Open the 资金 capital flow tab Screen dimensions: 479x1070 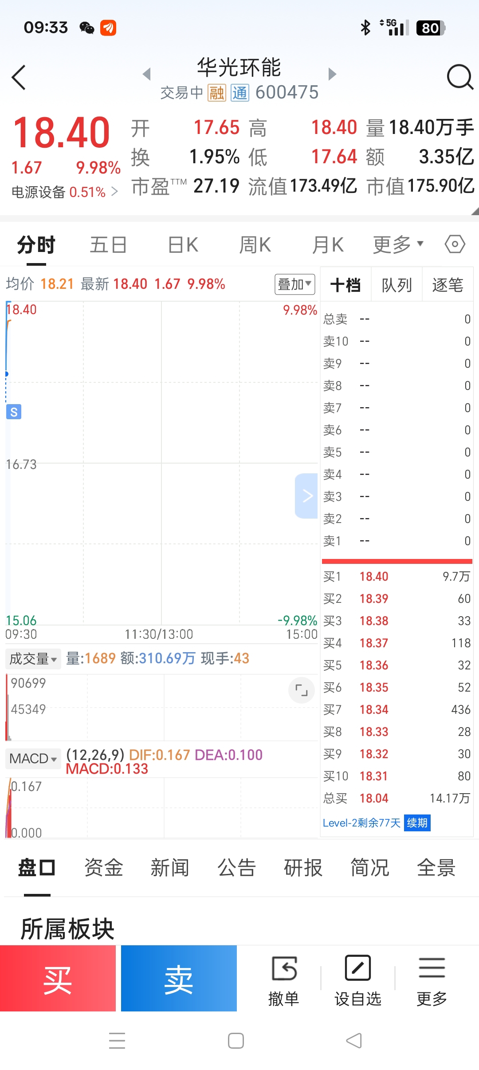tap(104, 868)
